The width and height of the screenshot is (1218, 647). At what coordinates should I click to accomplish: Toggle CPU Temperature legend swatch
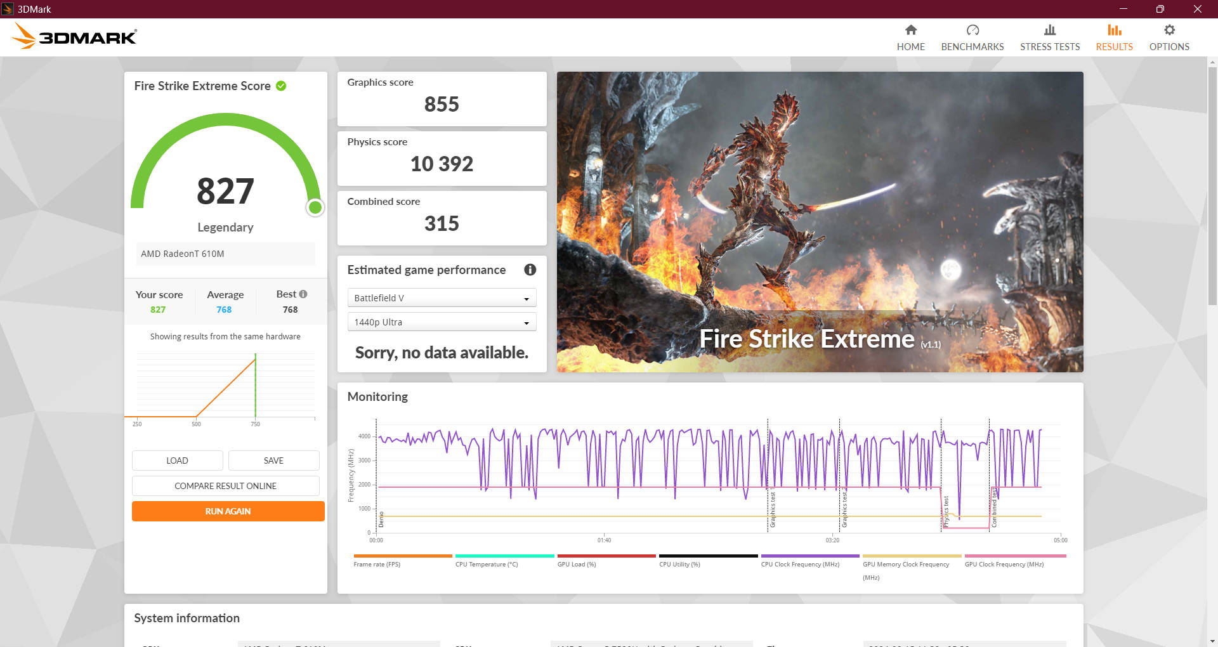(504, 556)
